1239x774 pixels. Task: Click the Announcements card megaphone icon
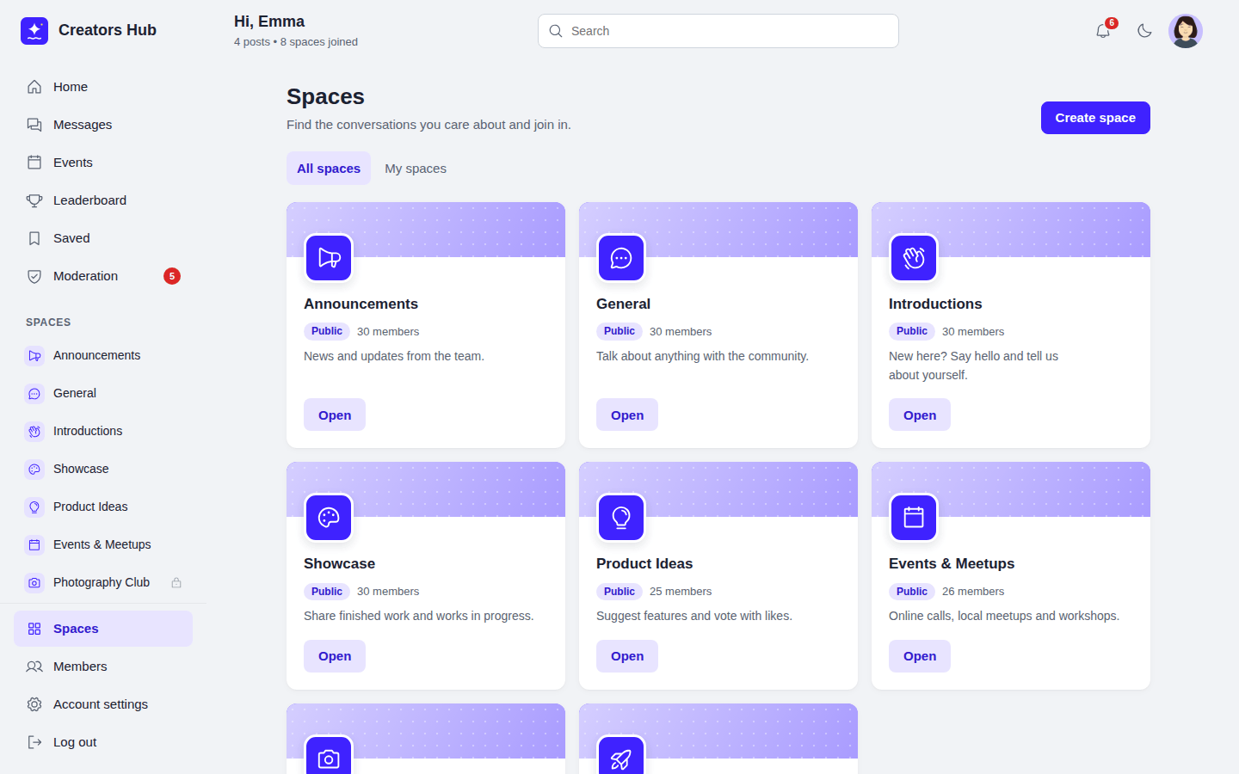coord(329,258)
